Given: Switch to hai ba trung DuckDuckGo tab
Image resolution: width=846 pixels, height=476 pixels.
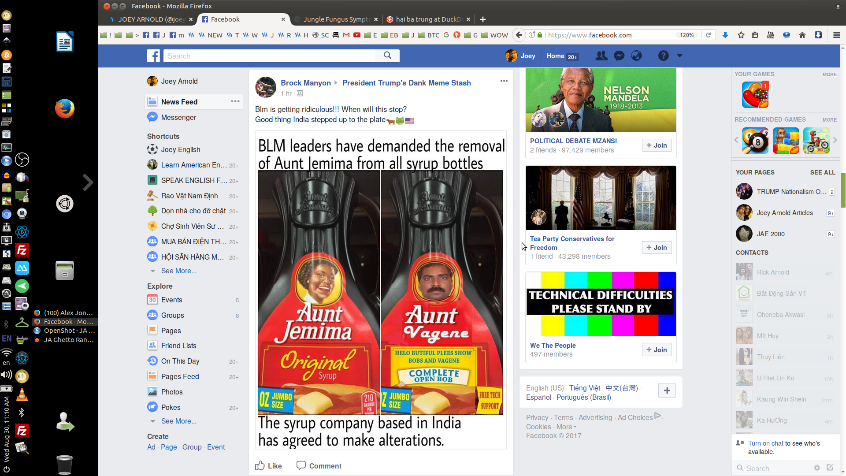Looking at the screenshot, I should [x=428, y=19].
